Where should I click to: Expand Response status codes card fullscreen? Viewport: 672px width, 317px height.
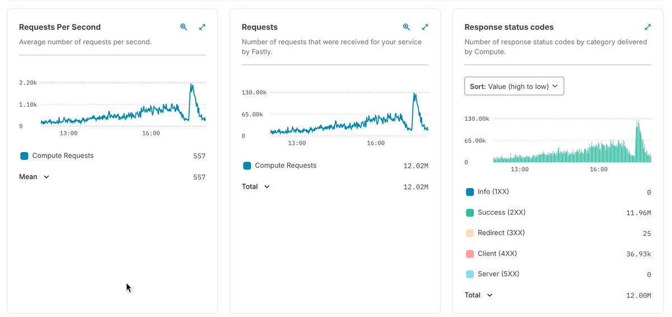(x=648, y=27)
